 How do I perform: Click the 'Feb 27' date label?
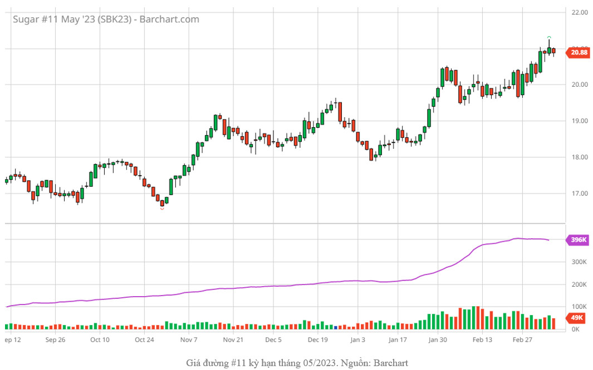point(522,340)
